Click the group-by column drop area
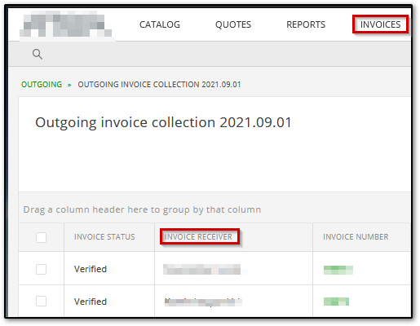Image resolution: width=420 pixels, height=326 pixels. tap(214, 209)
